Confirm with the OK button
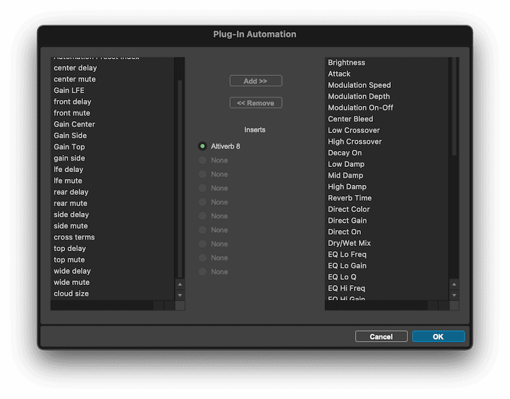Screen dimensions: 510x399 coord(438,337)
